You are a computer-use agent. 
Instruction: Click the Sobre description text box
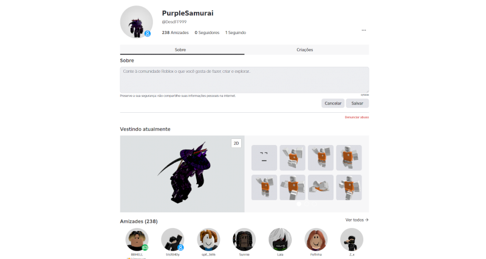pyautogui.click(x=245, y=80)
